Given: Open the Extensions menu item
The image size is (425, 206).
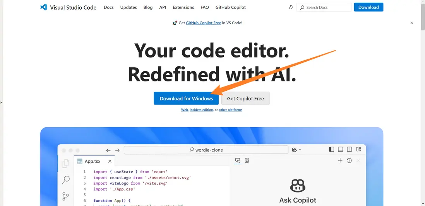Looking at the screenshot, I should pyautogui.click(x=183, y=7).
